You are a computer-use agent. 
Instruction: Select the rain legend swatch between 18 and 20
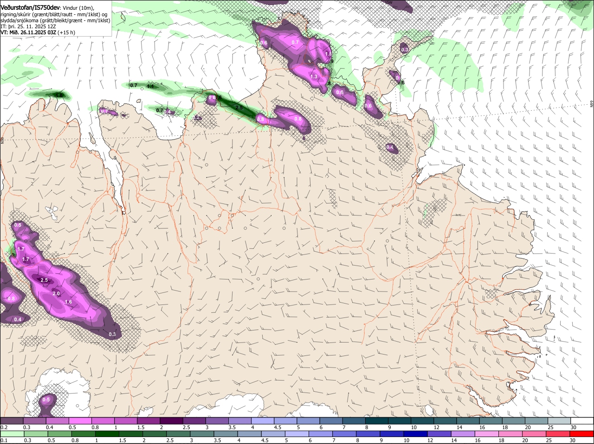coord(511,434)
